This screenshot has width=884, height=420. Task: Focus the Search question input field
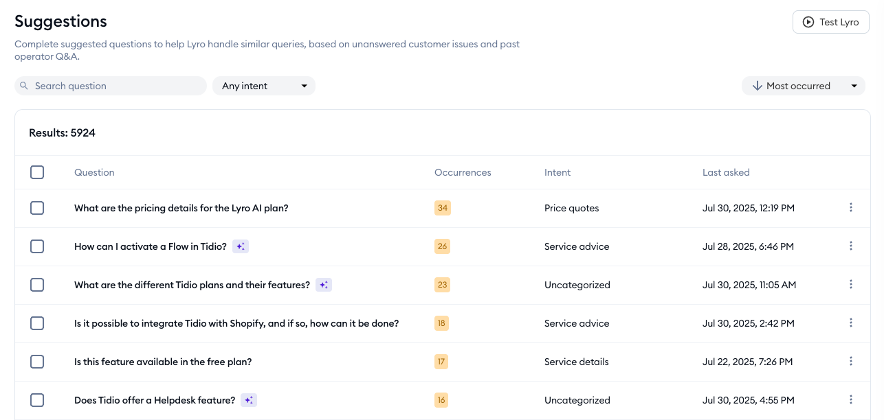117,86
